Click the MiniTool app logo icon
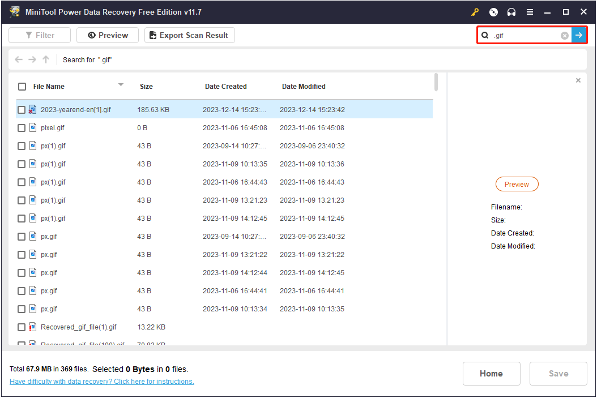597x398 pixels. point(15,12)
